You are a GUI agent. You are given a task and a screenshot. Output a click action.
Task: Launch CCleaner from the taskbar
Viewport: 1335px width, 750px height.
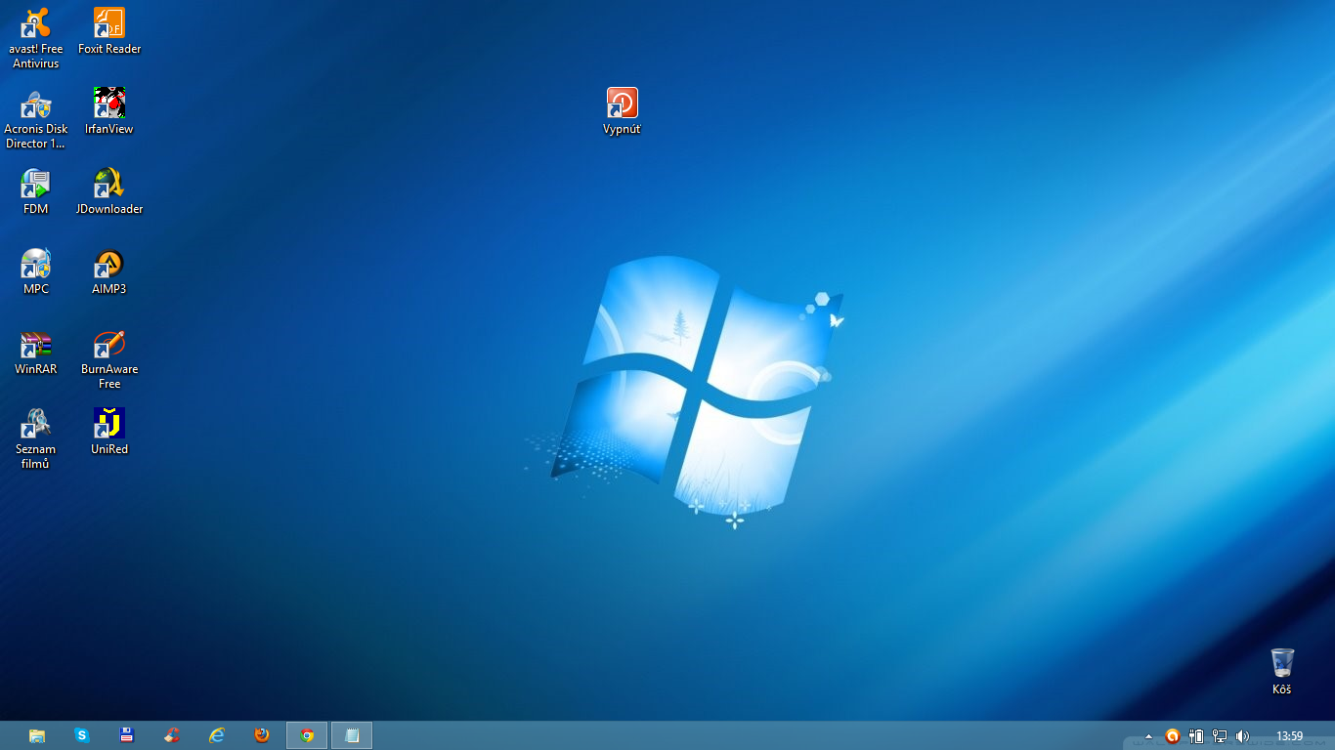point(171,735)
